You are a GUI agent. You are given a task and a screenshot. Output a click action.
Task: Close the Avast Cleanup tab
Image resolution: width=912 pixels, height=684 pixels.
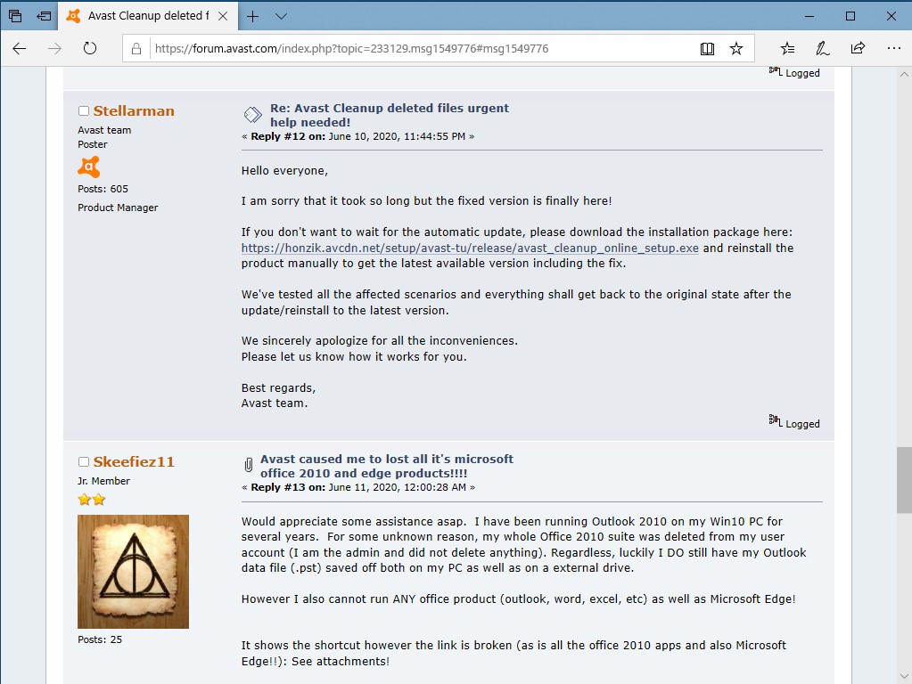tap(223, 16)
